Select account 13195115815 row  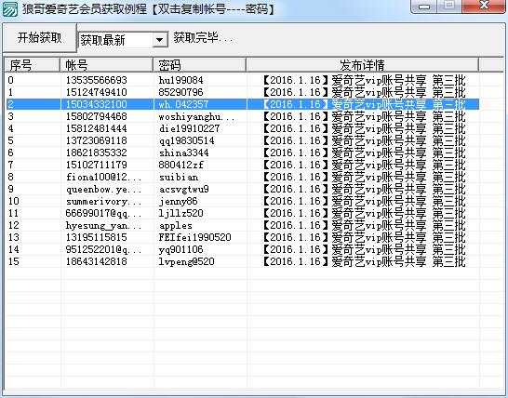(242, 237)
